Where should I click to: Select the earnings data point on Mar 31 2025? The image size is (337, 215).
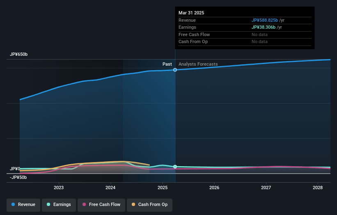click(175, 167)
